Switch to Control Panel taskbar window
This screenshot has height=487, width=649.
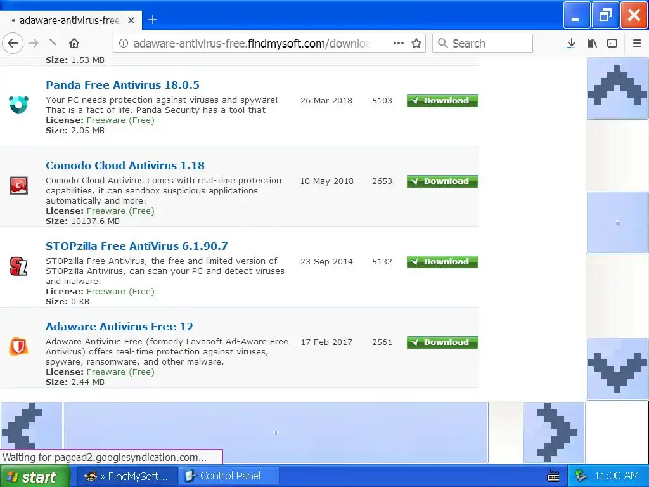click(229, 476)
